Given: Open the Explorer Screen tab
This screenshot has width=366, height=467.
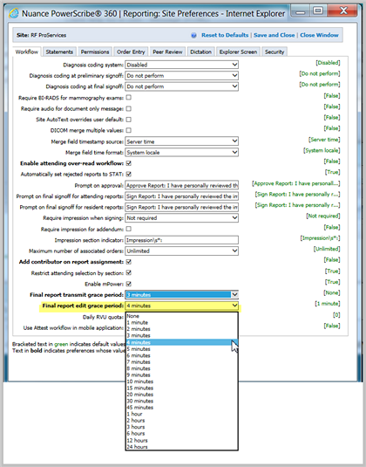Looking at the screenshot, I should pyautogui.click(x=238, y=52).
